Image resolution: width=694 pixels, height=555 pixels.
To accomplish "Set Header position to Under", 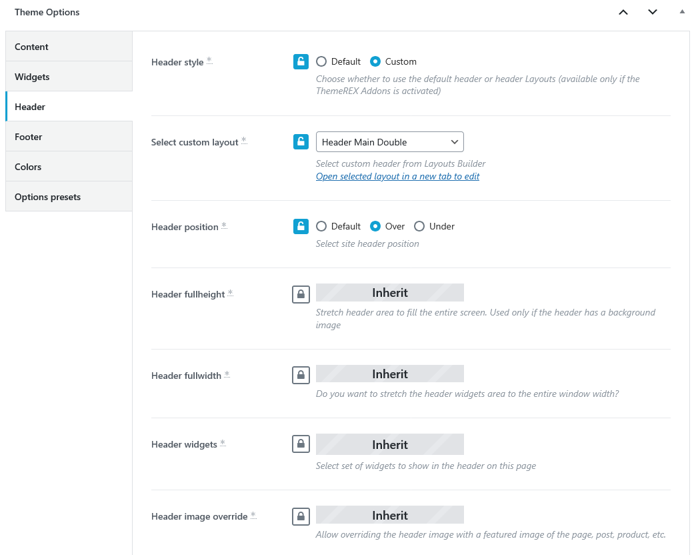I will [x=419, y=226].
